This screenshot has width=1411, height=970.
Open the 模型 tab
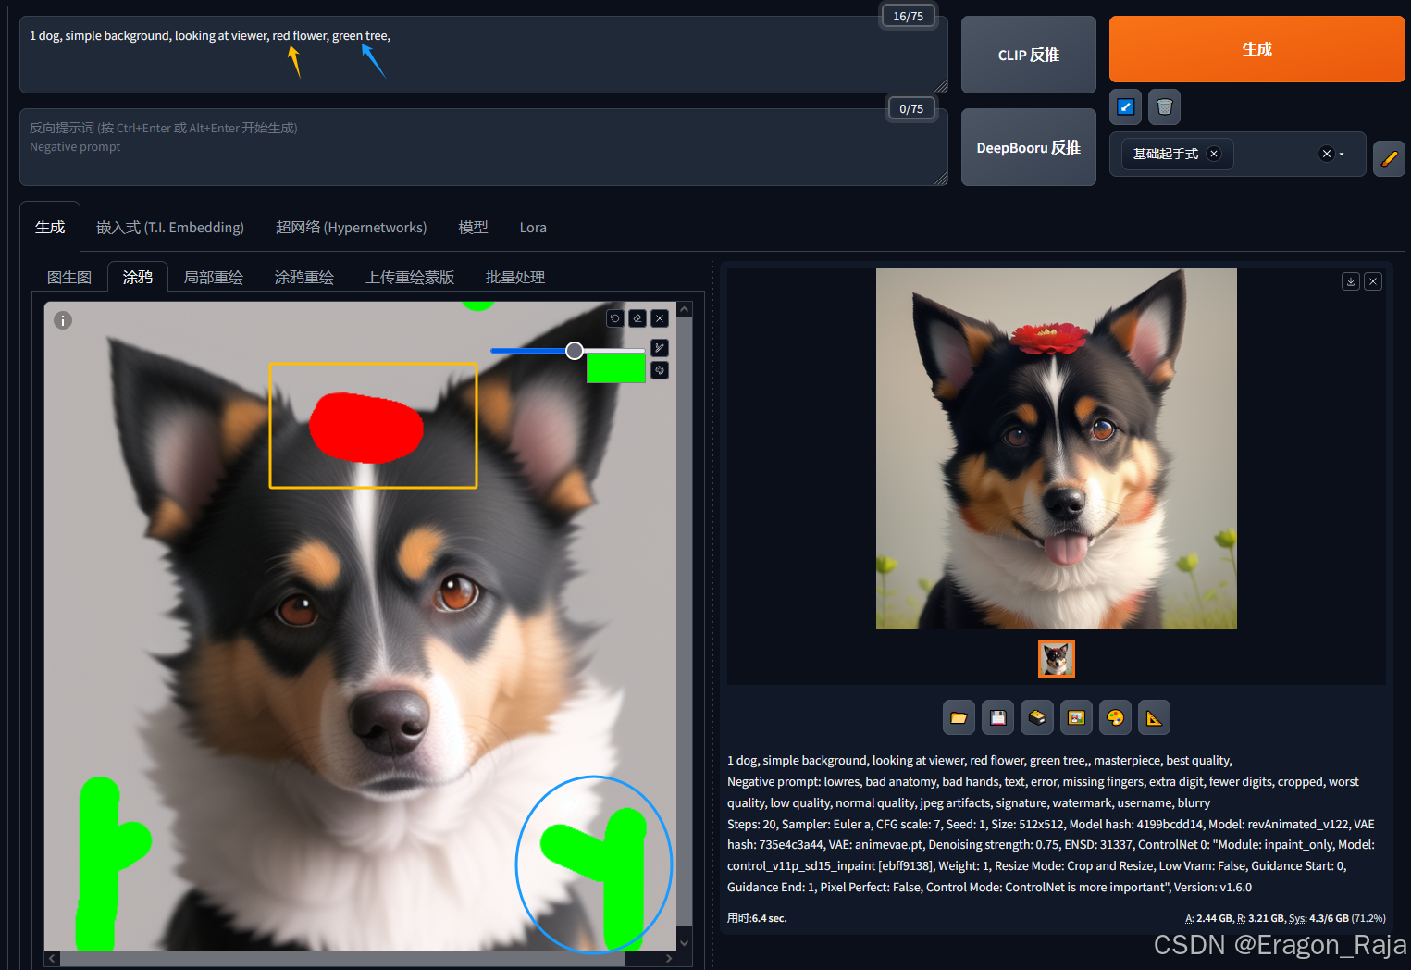pyautogui.click(x=473, y=227)
